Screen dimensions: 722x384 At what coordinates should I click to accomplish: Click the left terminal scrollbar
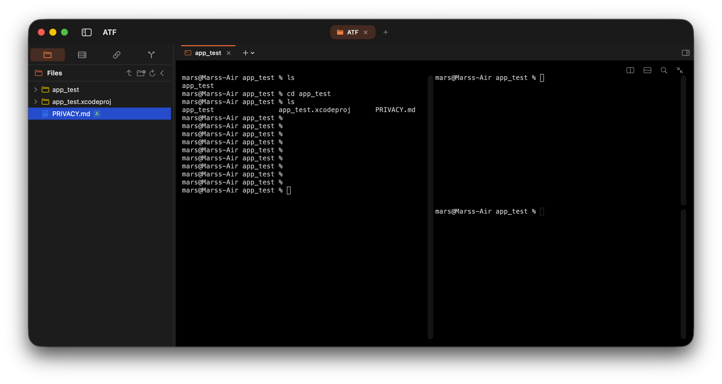pos(430,207)
